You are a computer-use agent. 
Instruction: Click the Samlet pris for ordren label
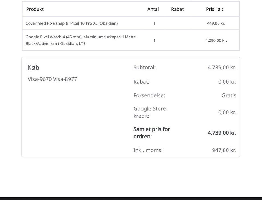[151, 133]
